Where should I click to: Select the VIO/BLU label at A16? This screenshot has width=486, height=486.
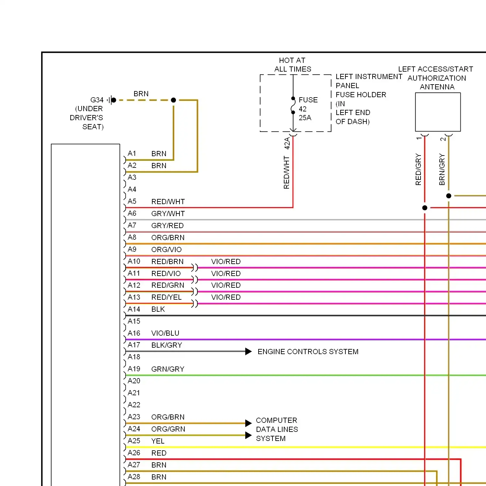click(165, 333)
